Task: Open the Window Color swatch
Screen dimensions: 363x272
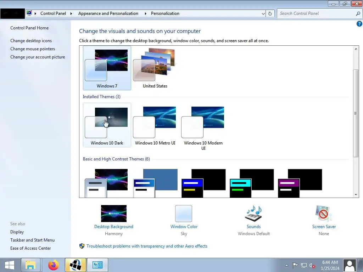Action: 184,214
